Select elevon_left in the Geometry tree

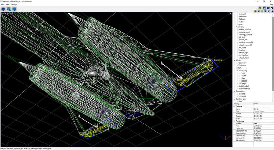(x=243, y=40)
